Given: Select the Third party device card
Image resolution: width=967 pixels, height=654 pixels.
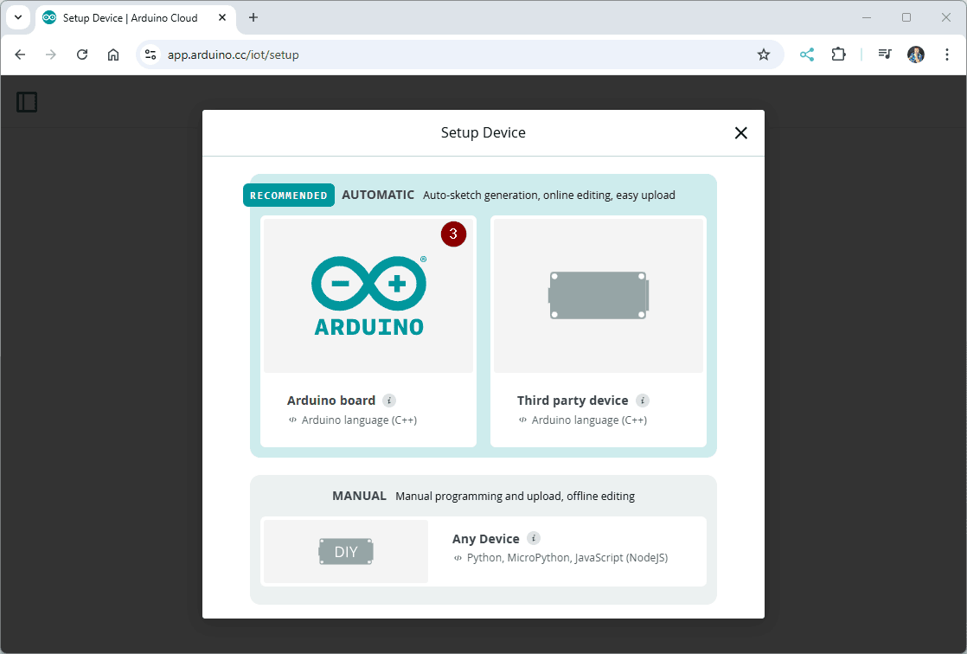Looking at the screenshot, I should [x=598, y=330].
